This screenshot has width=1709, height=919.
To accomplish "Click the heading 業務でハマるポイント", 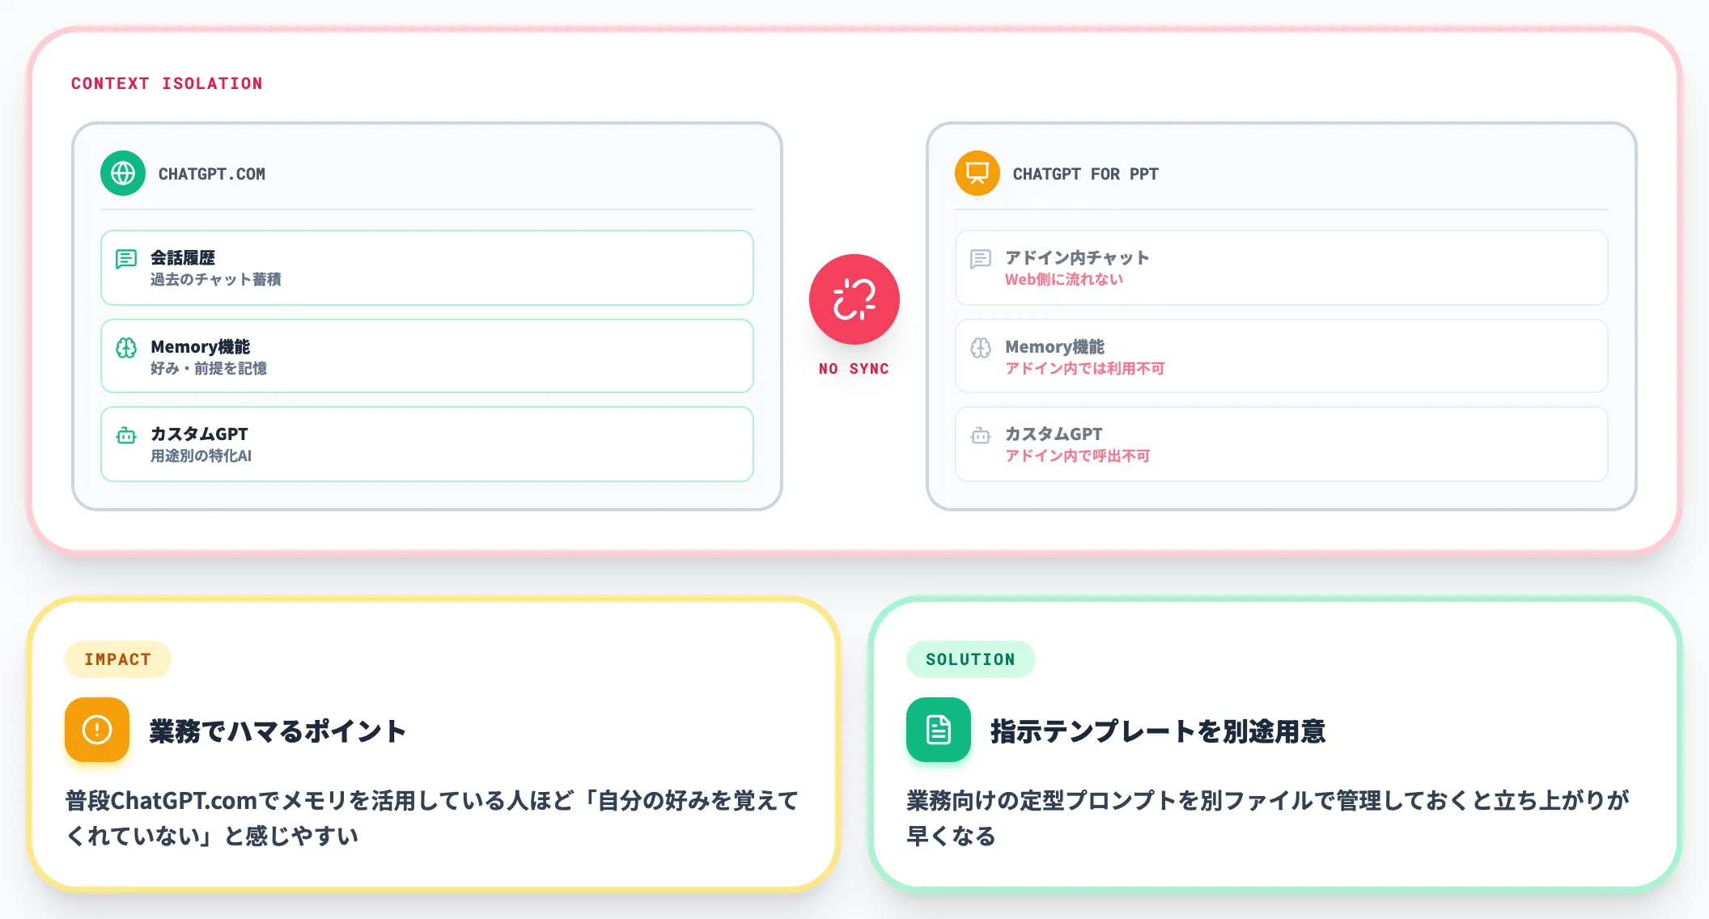I will (278, 731).
